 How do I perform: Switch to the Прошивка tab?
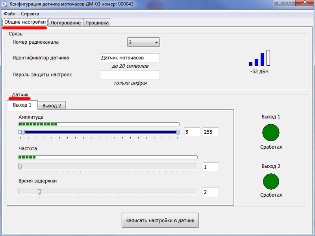(97, 23)
